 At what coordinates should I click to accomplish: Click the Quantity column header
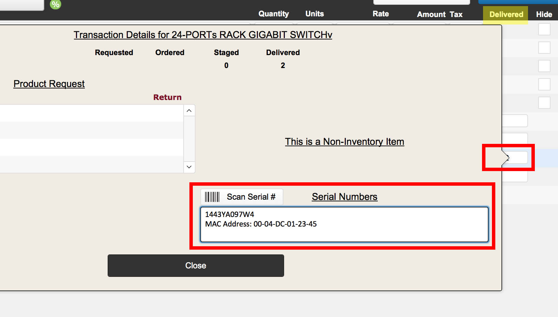point(274,14)
